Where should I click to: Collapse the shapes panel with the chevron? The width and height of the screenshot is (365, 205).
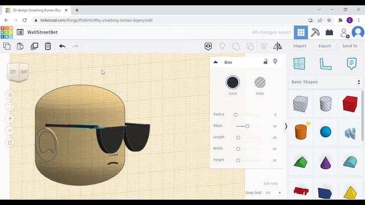pos(286,126)
